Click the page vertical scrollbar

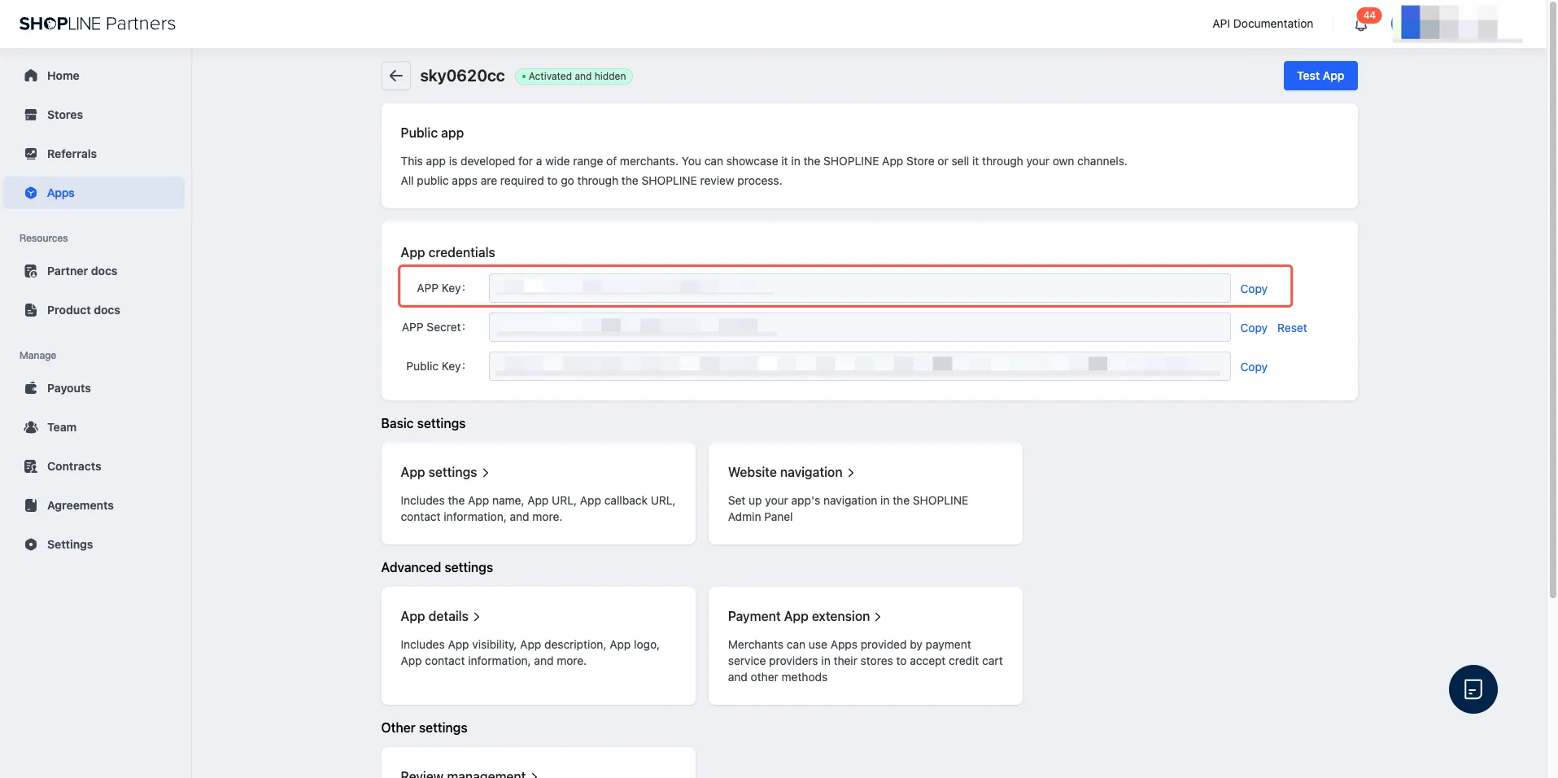[1552, 301]
